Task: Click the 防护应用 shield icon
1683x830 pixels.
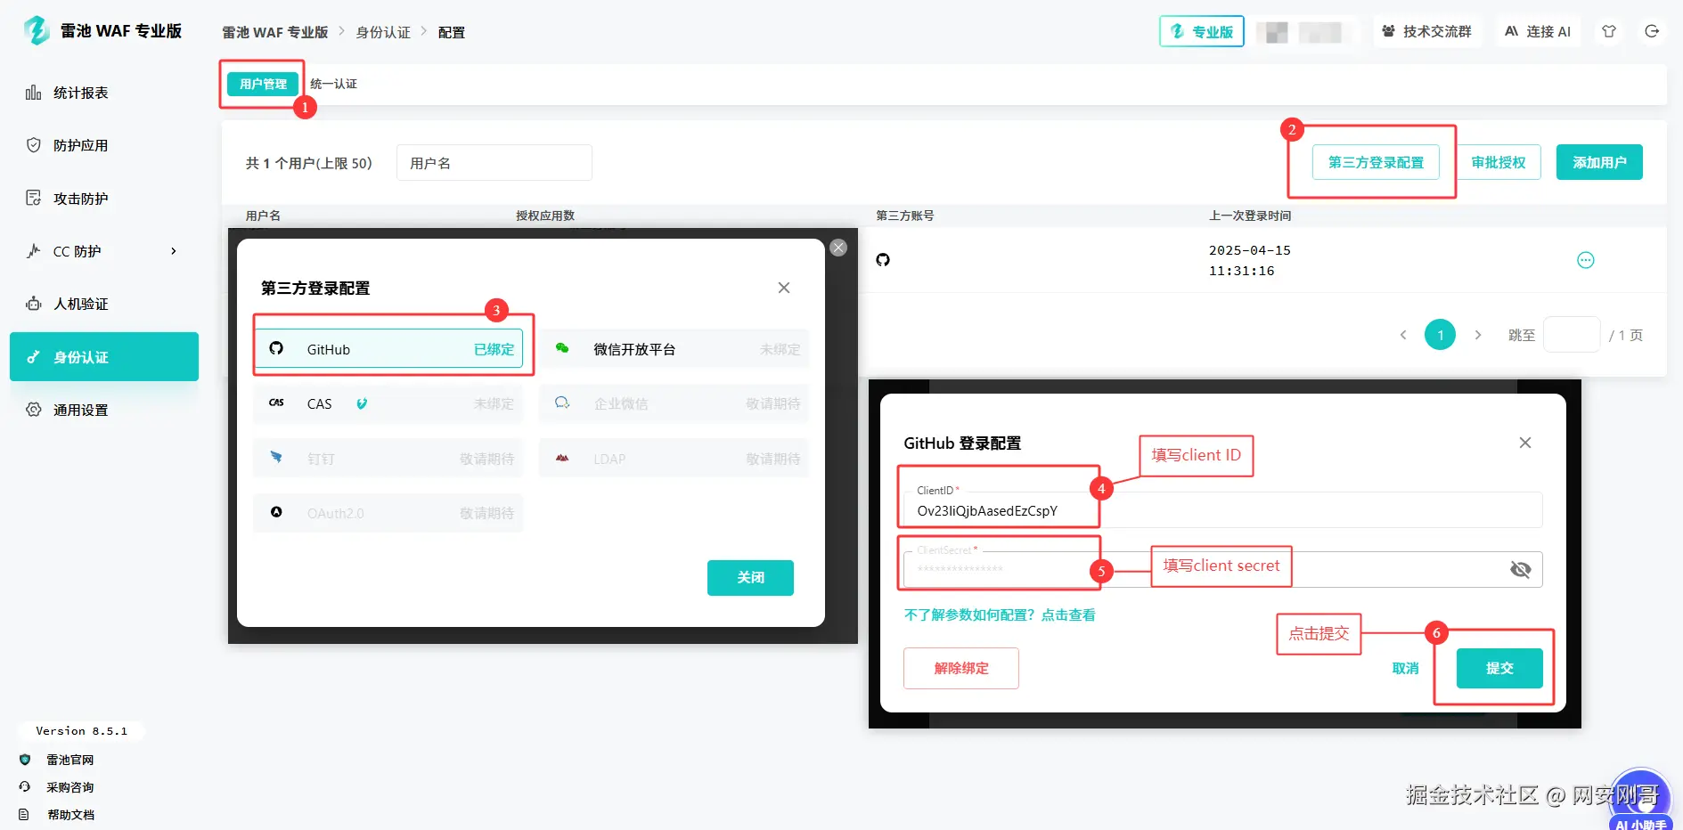Action: [34, 145]
